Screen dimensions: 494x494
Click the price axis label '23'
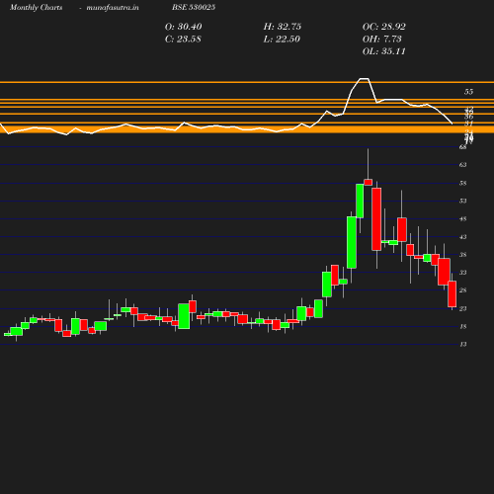(x=463, y=308)
